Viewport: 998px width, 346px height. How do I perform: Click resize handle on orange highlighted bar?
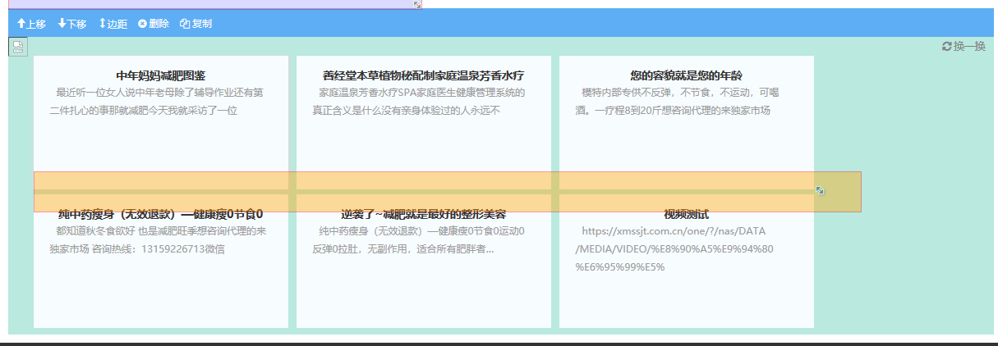click(x=820, y=191)
